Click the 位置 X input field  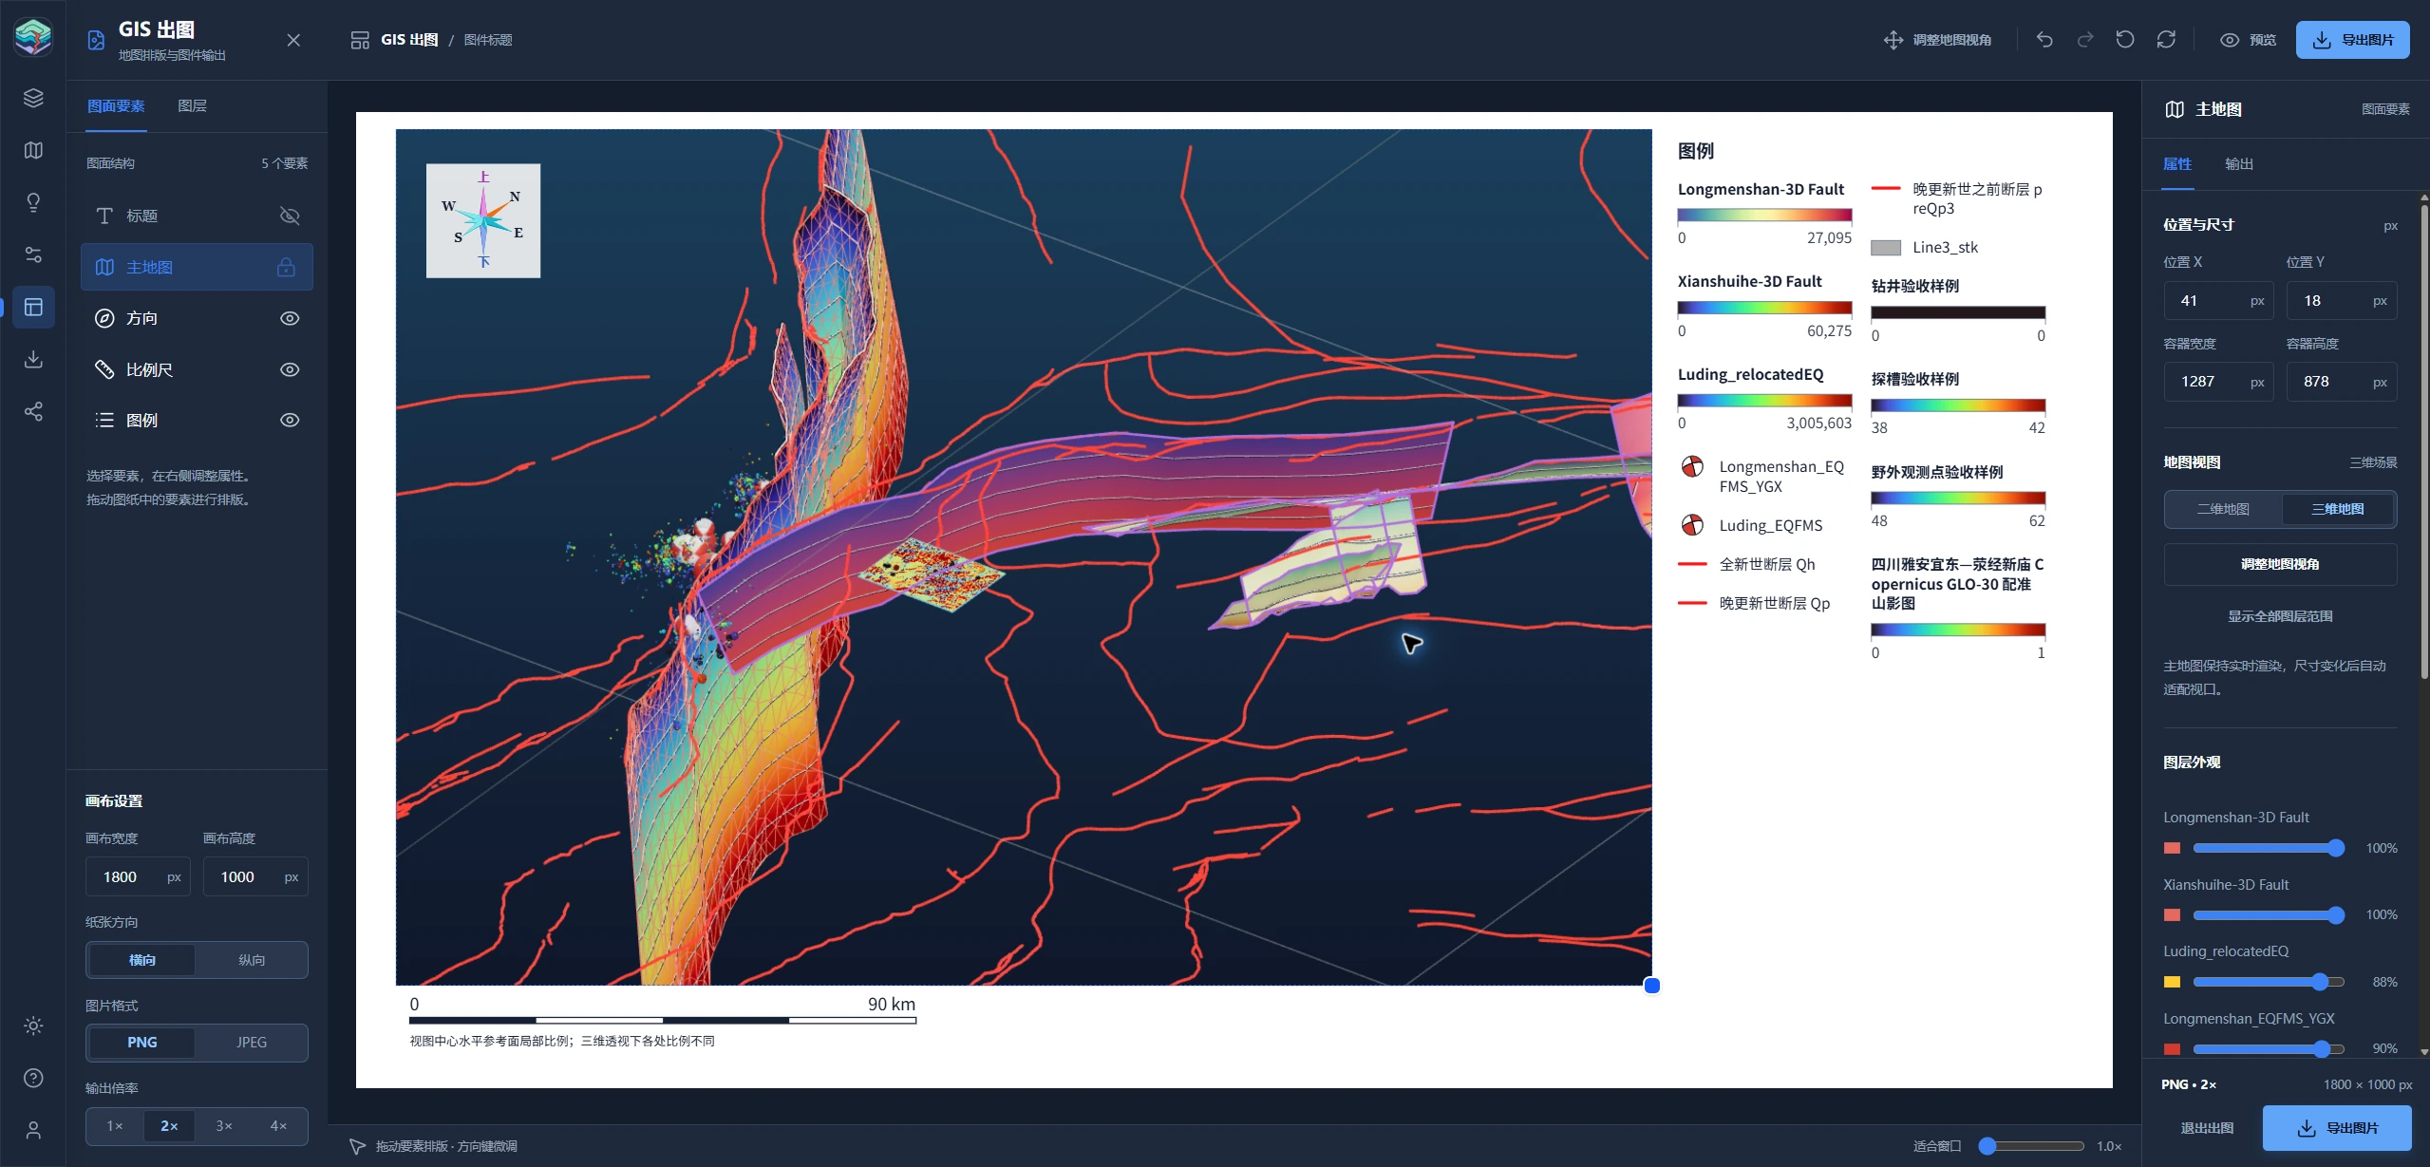2218,300
